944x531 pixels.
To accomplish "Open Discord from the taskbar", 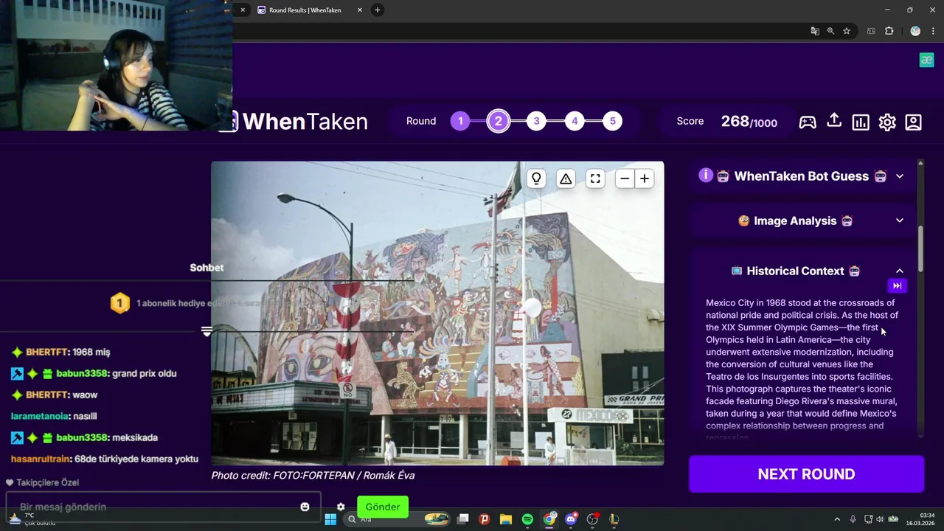I will click(571, 519).
